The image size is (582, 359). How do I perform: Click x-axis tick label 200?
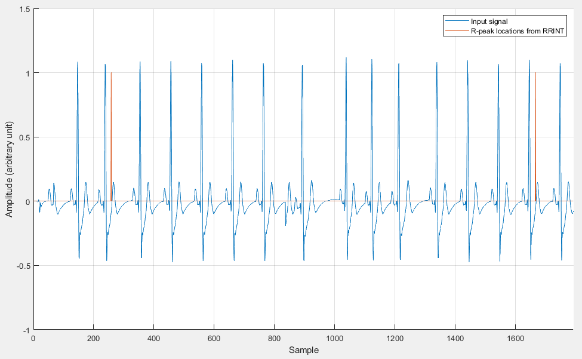(93, 338)
